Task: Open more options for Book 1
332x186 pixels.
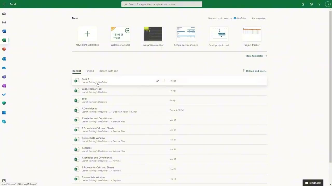Action: coord(164,81)
